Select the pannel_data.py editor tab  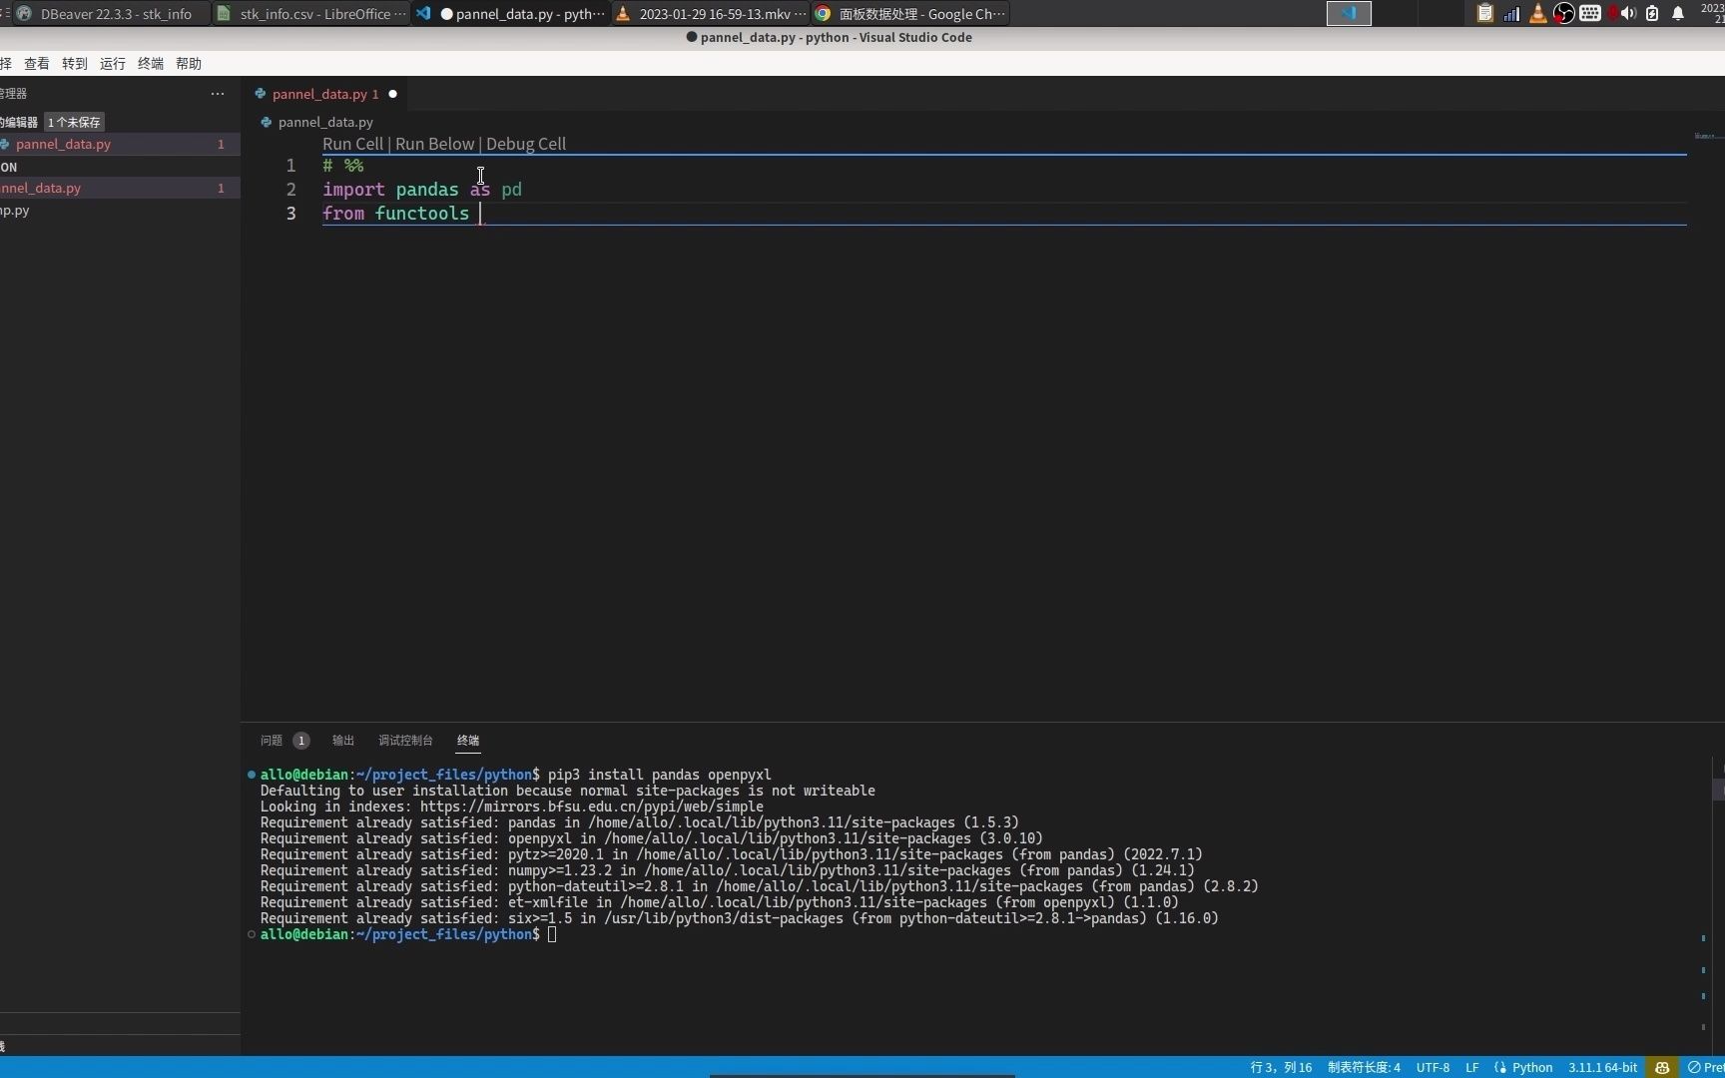point(325,94)
